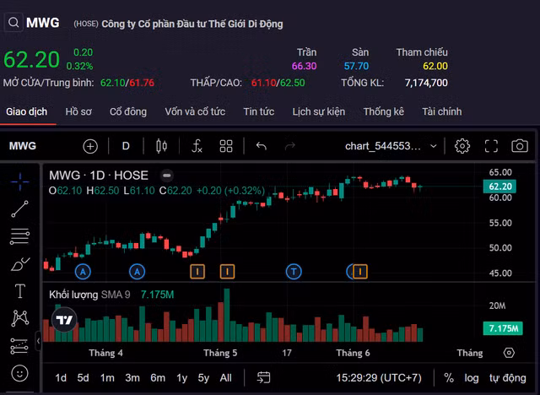540x395 pixels.
Task: Select the crosshair cursor tool
Action: (x=20, y=181)
